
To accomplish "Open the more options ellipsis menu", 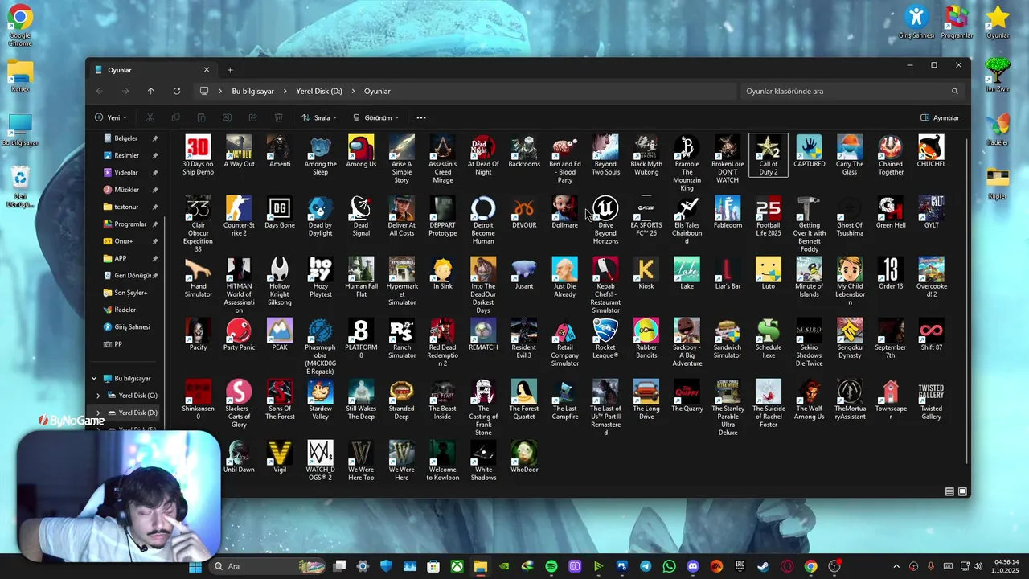I will coord(421,117).
